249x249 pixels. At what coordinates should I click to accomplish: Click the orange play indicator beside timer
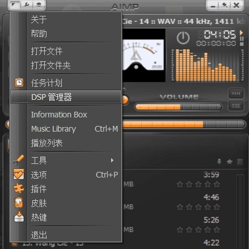(242, 32)
